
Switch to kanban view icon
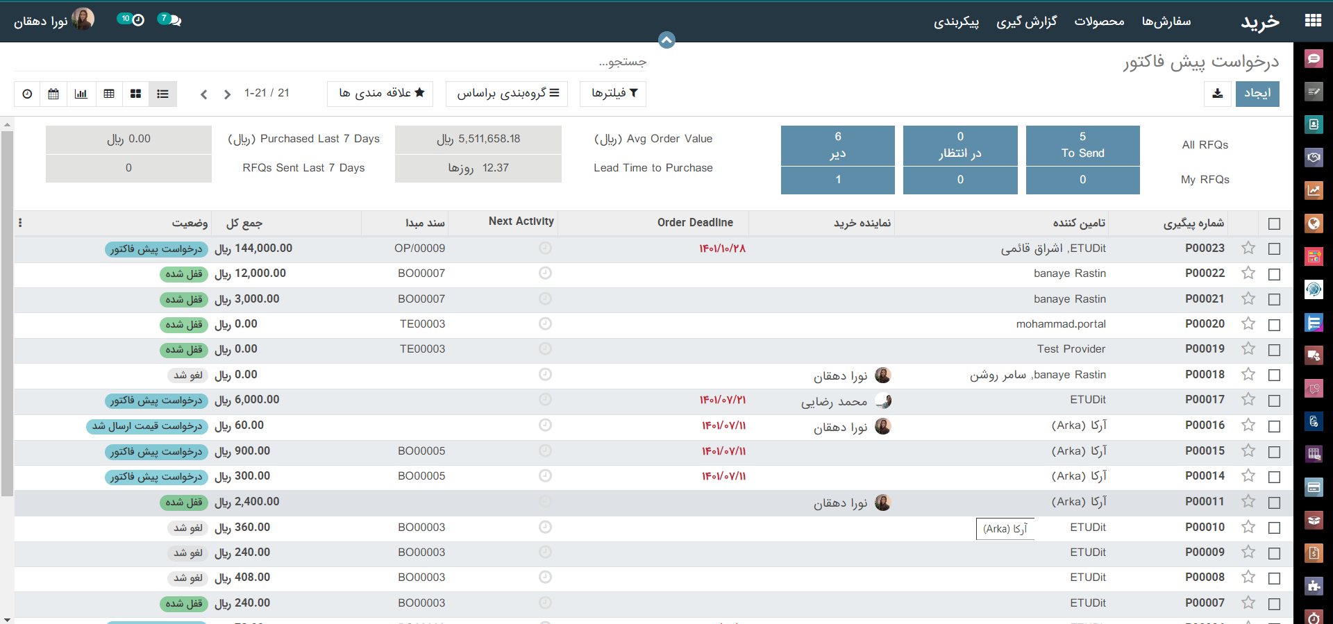136,94
